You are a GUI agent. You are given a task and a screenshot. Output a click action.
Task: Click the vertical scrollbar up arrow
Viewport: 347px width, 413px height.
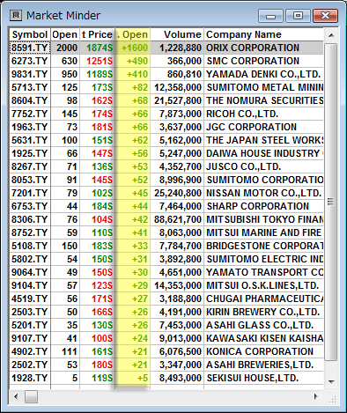(331, 35)
